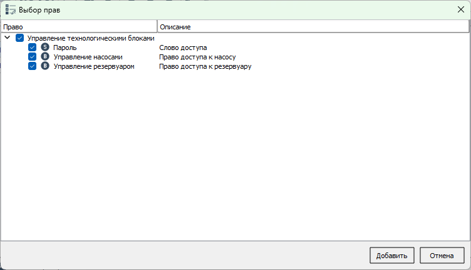471x270 pixels.
Task: Click the Выбор прав dialog title icon
Action: click(11, 11)
